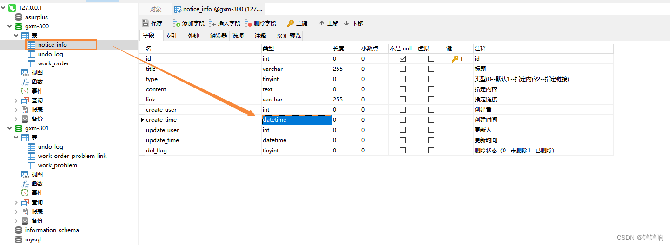Expand the Reports (报表) node under gxm-300
This screenshot has height=245, width=670.
[16, 110]
